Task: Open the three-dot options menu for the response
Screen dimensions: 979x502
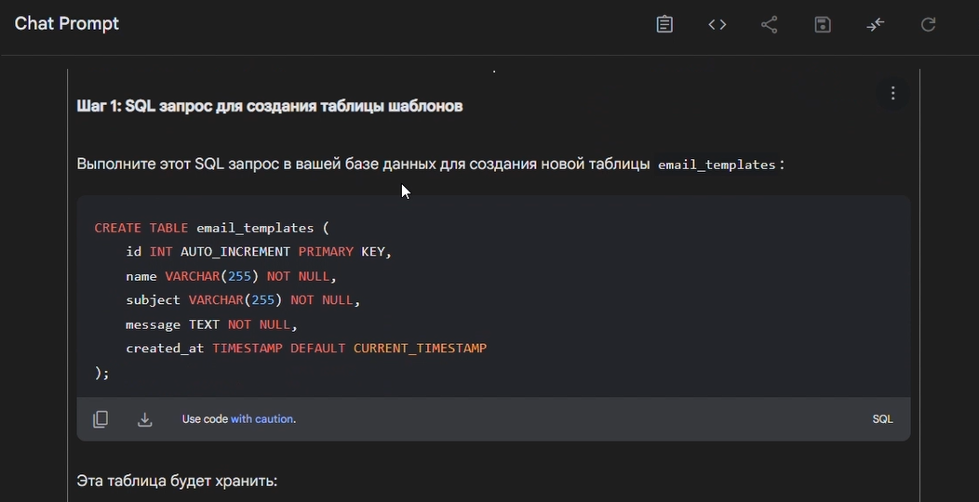Action: coord(892,93)
